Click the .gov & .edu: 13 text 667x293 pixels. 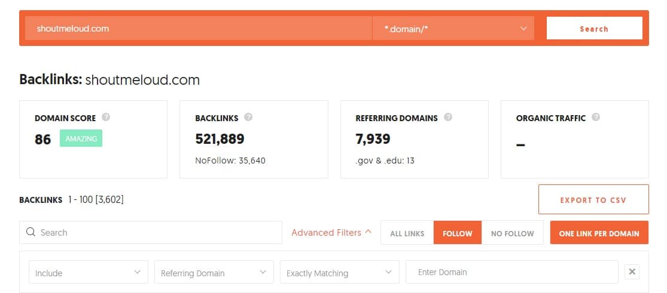tap(385, 161)
